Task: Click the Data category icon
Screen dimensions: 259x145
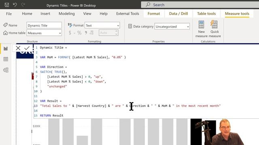Action: pos(130,26)
